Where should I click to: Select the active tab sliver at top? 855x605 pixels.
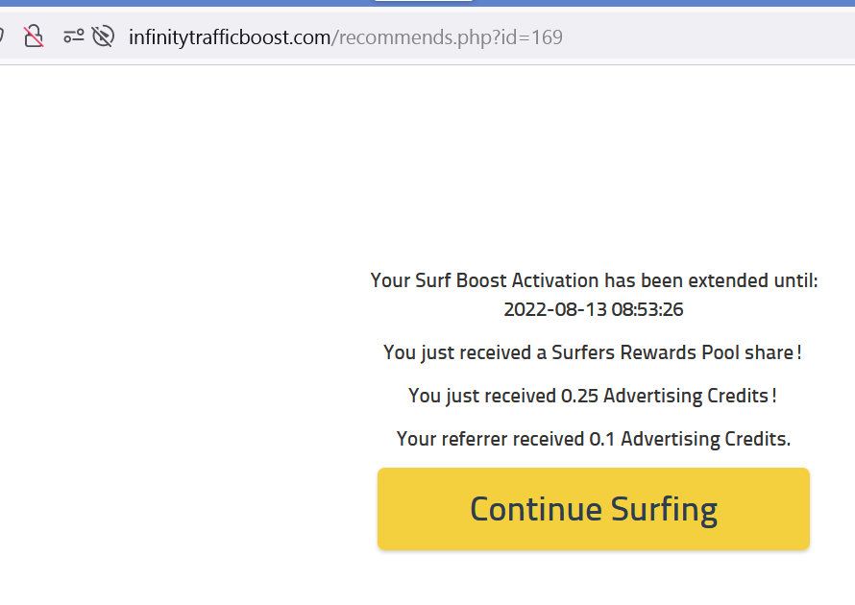(x=423, y=1)
